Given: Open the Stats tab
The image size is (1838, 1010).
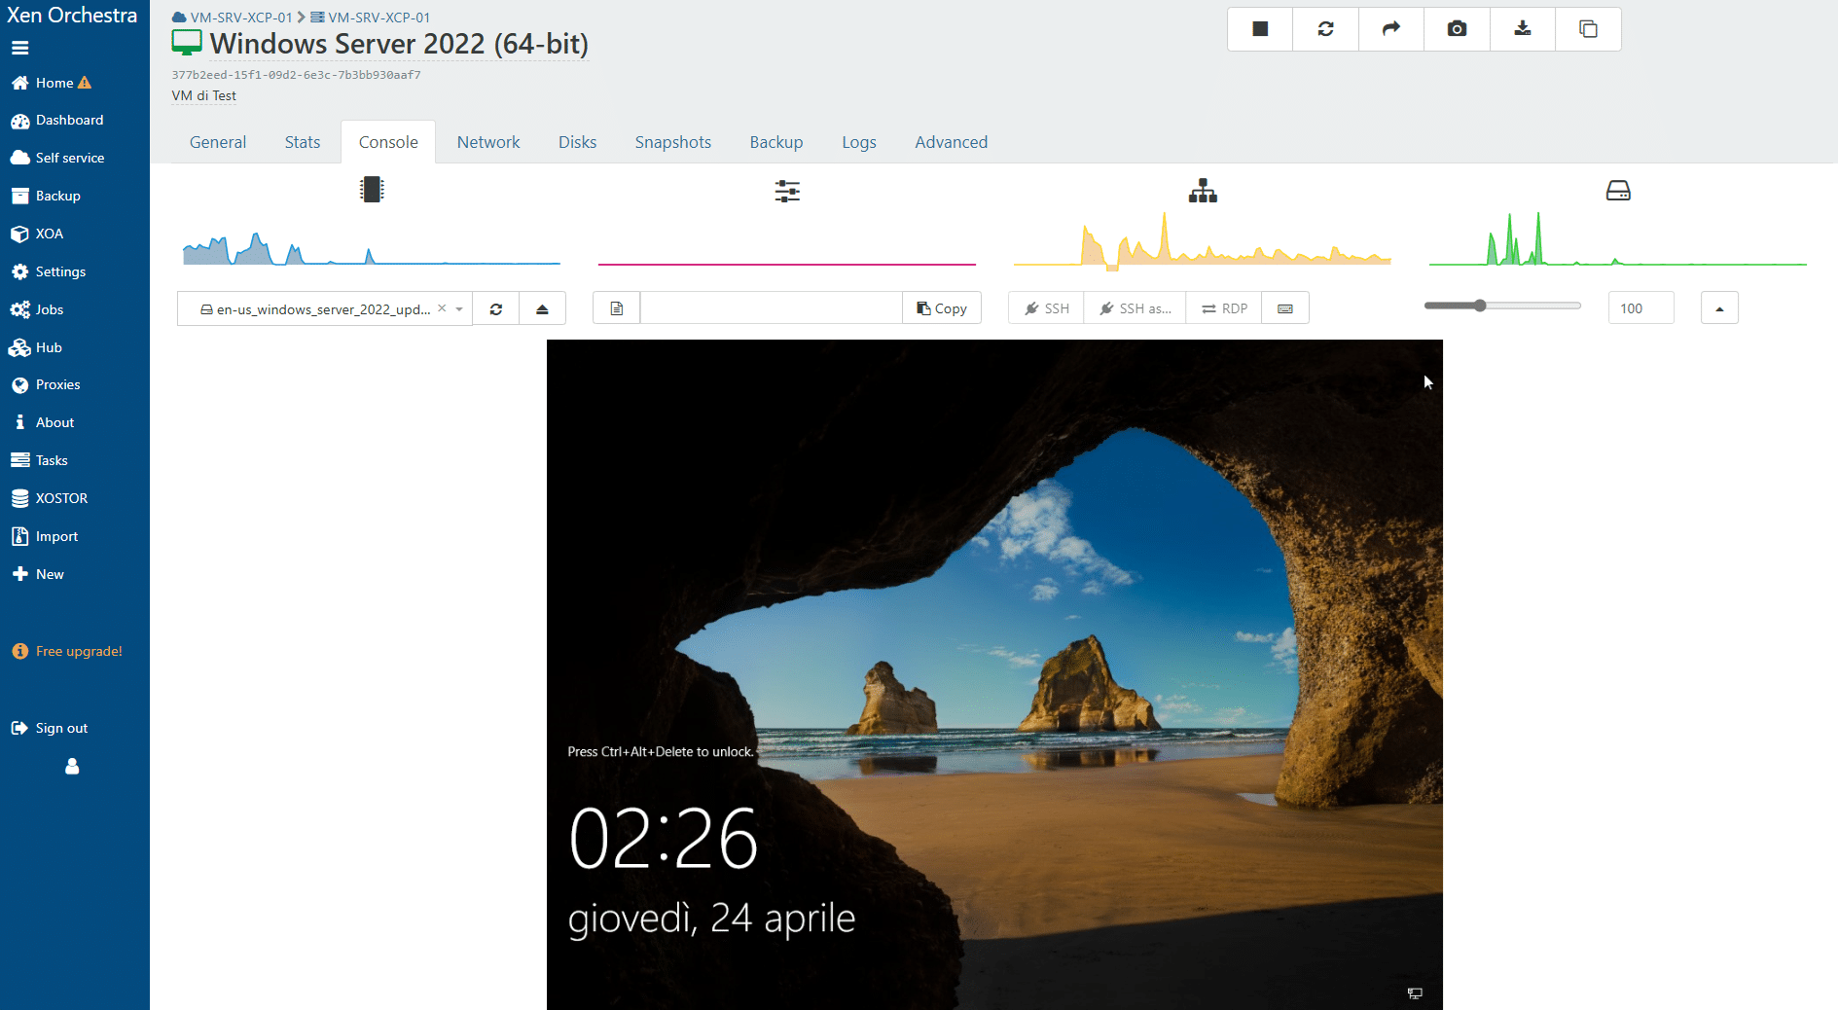Looking at the screenshot, I should [303, 142].
